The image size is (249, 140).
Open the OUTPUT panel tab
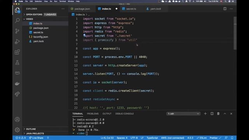click(x=107, y=114)
